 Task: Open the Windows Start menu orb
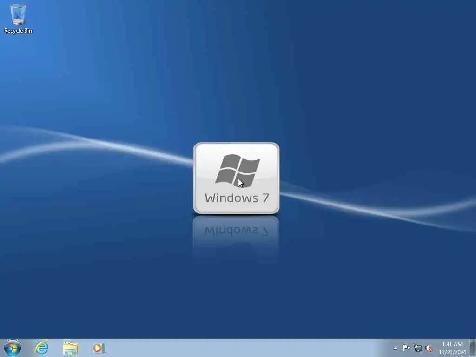coord(13,348)
